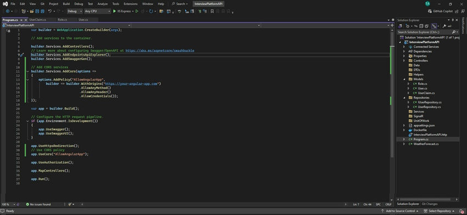Switch to the UserClaim.cs tab
Viewport: 467px width, 215px height.
(38, 20)
